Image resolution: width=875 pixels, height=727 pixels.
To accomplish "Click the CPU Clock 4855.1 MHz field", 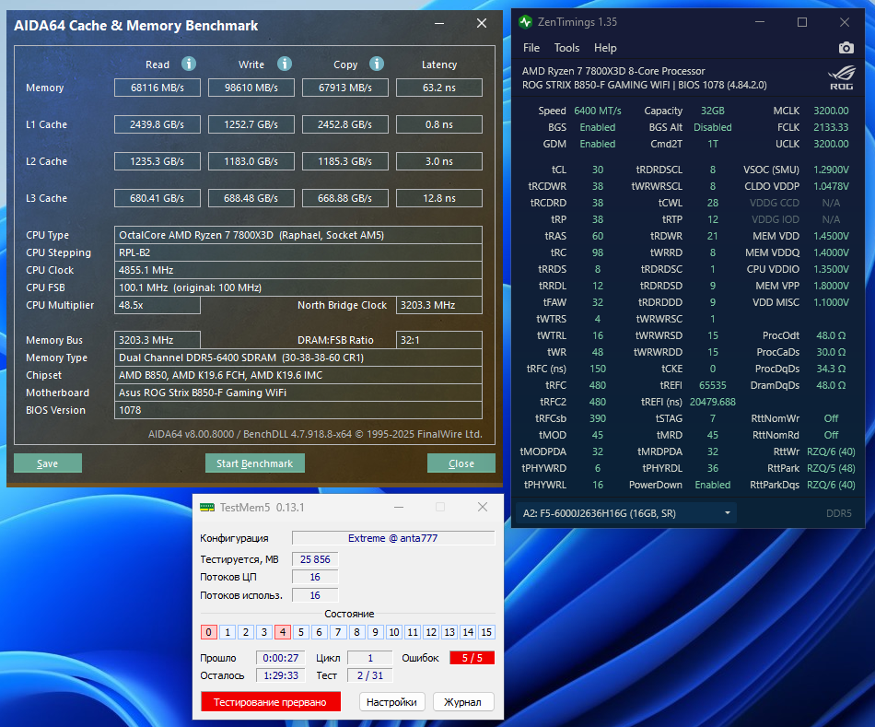I will pos(298,270).
